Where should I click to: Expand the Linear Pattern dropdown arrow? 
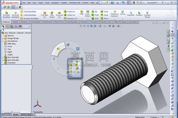[87, 19]
